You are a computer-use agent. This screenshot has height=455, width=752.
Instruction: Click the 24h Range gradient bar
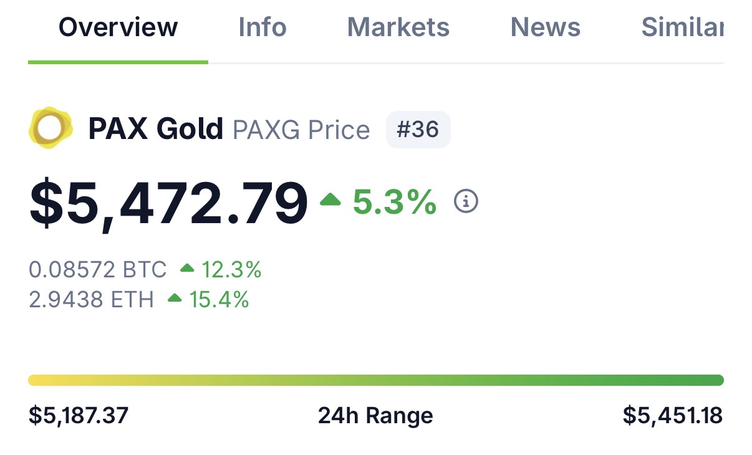[375, 380]
